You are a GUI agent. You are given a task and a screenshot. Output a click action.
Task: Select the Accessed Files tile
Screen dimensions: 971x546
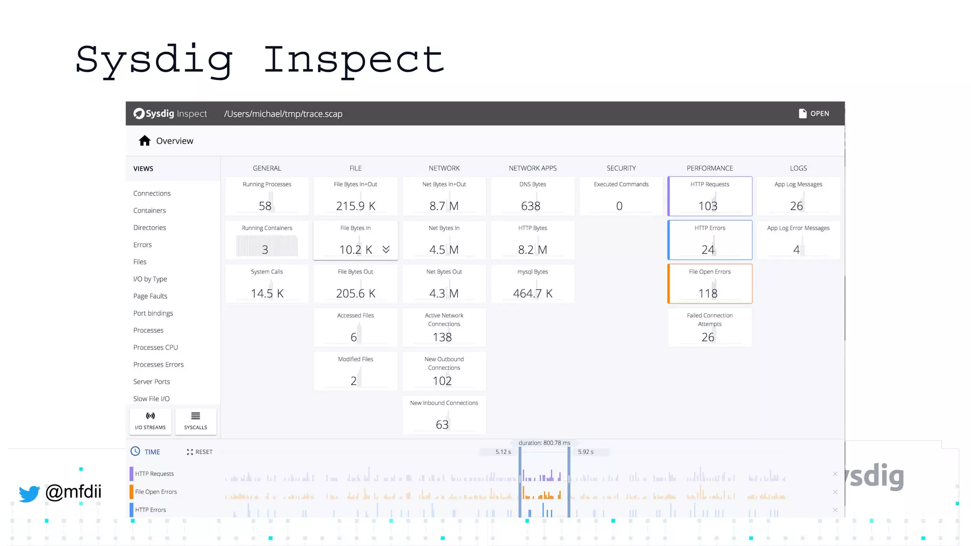(356, 327)
